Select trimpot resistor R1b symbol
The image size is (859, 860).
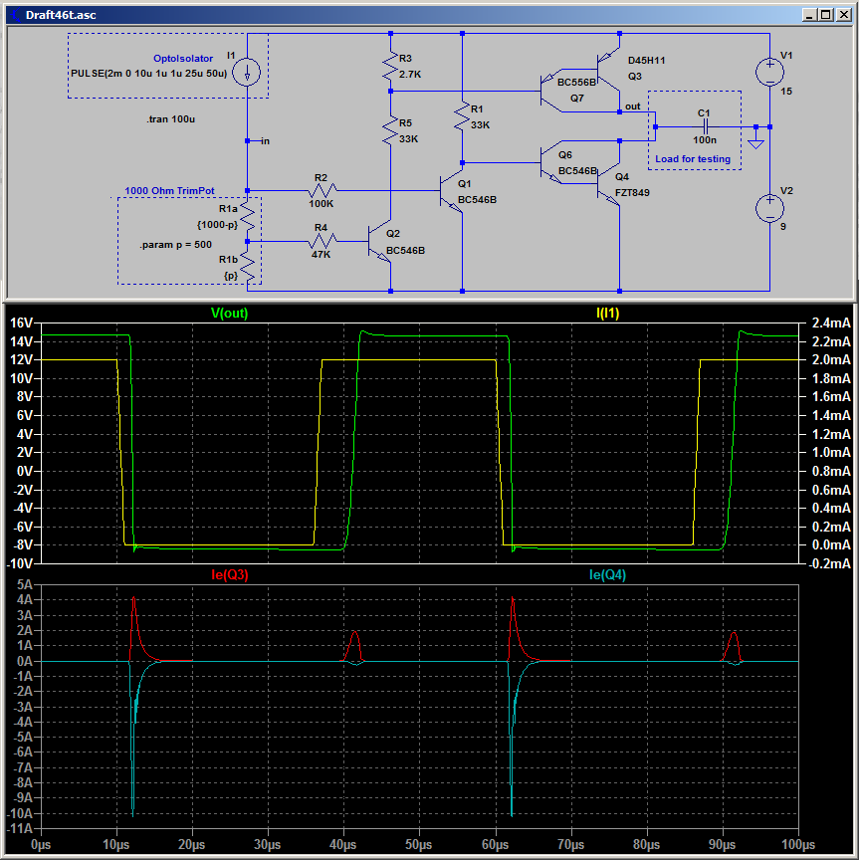point(248,268)
